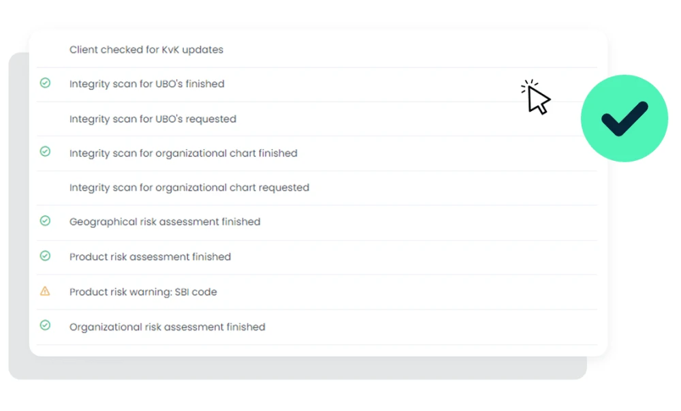
Task: Open 'Client checked for KvK updates' entry
Action: (x=146, y=50)
